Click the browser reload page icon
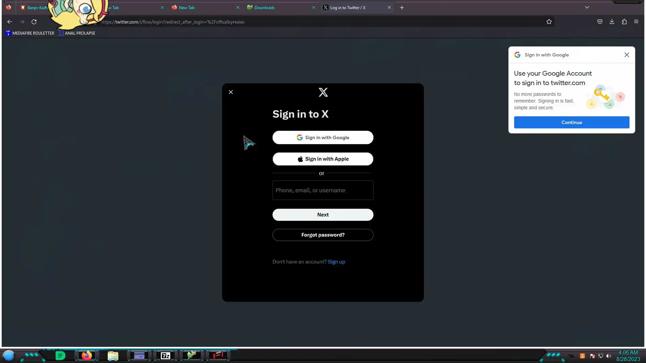Screen dimensions: 646x363 point(34,22)
